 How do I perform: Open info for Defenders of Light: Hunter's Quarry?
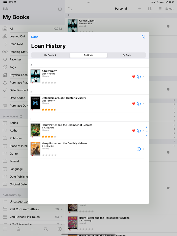139,104
